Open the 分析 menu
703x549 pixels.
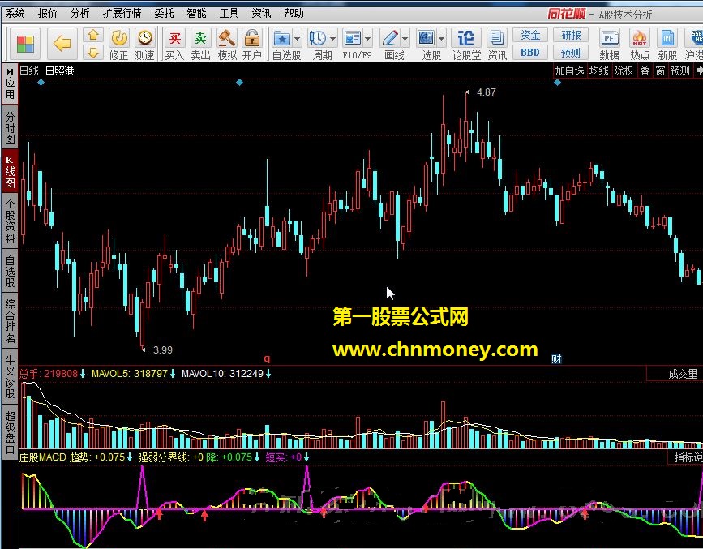click(79, 14)
